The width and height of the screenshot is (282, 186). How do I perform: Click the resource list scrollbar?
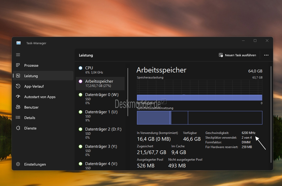click(x=128, y=92)
